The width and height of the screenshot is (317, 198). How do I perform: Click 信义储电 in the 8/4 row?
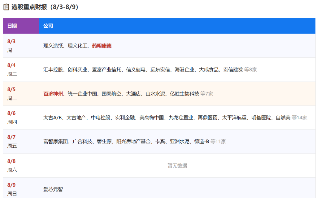(136, 70)
